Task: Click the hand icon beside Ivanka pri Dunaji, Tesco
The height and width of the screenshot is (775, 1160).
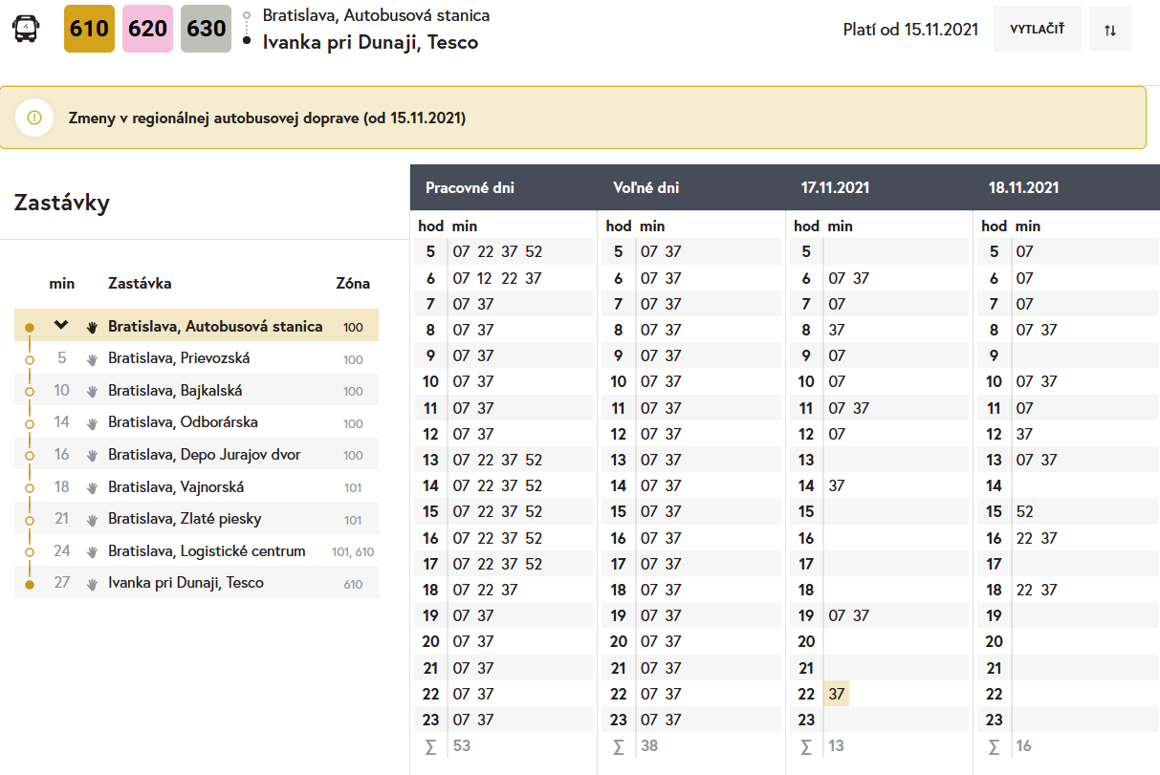Action: click(92, 584)
